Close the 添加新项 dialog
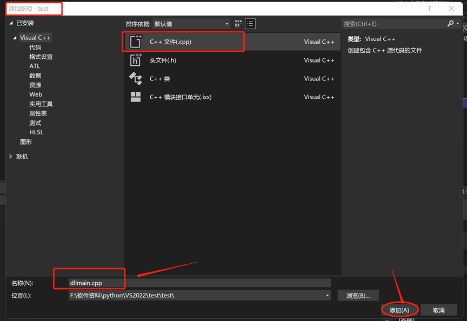467x321 pixels. (451, 9)
